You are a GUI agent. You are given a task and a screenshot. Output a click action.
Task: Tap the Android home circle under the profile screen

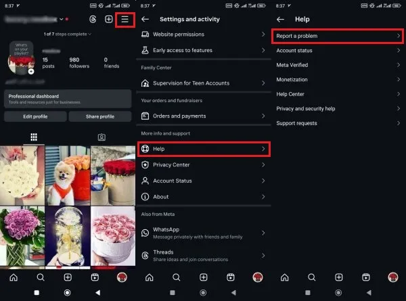(x=67, y=293)
